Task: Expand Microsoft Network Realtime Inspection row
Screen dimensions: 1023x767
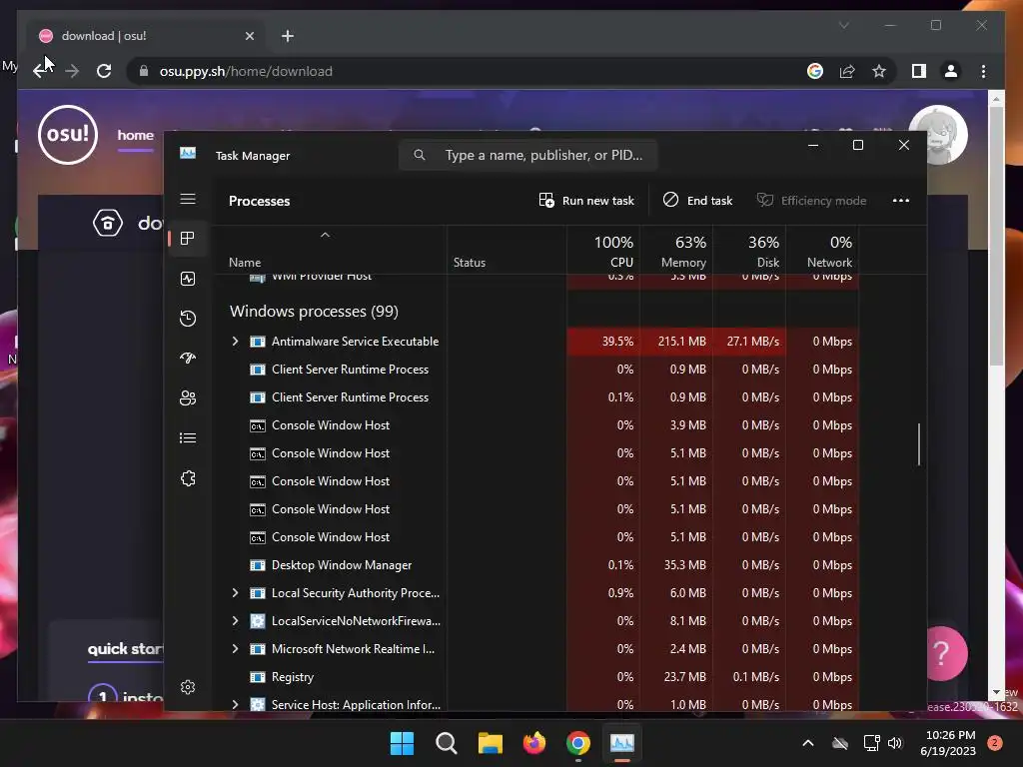Action: coord(235,649)
